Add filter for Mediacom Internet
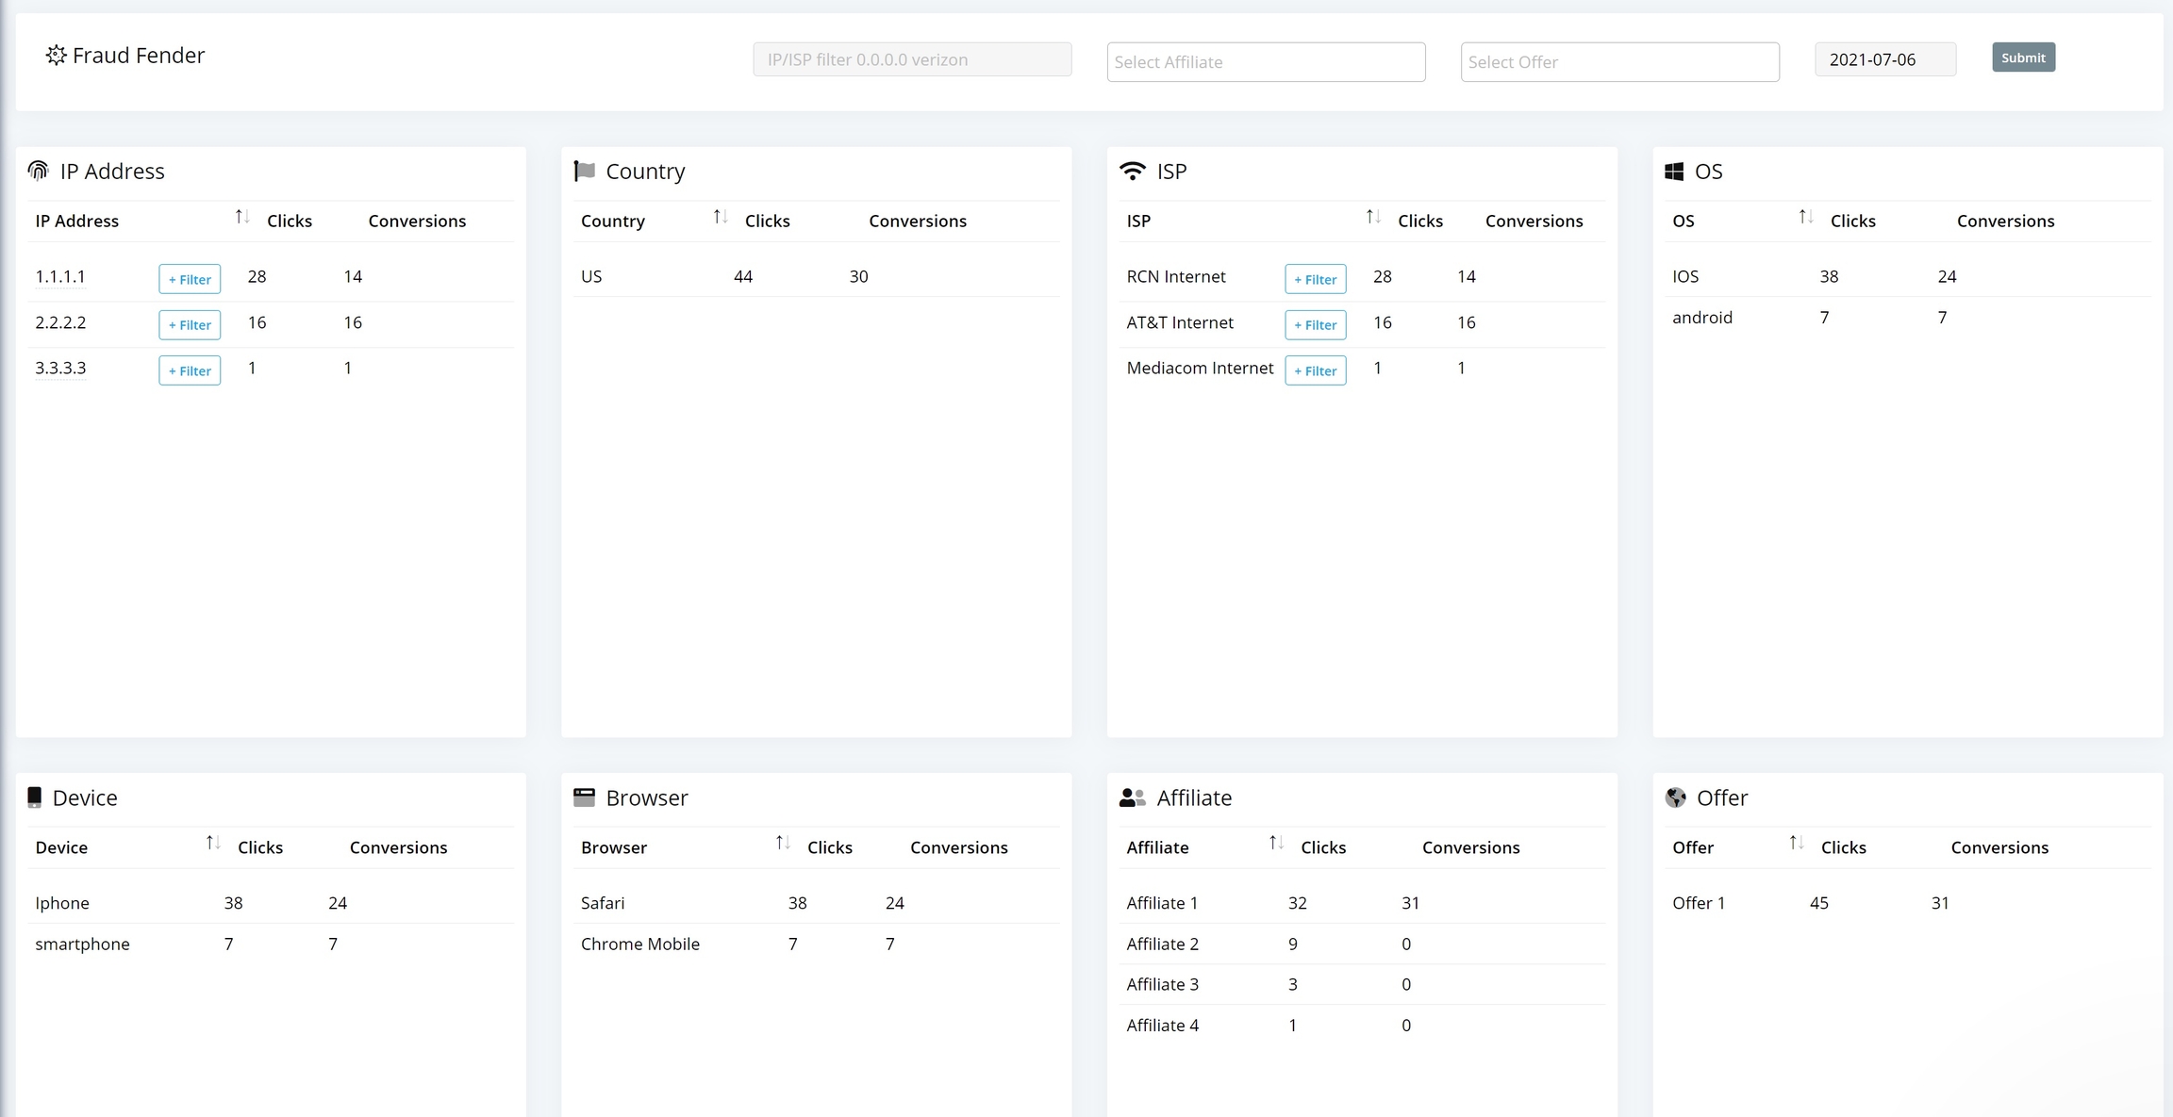 click(1315, 370)
